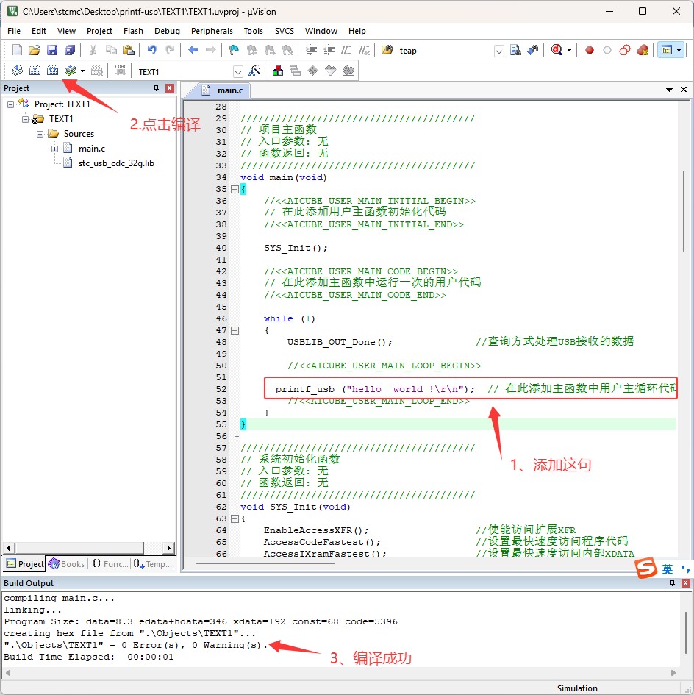Viewport: 694px width, 695px height.
Task: Undo the last edit
Action: point(151,50)
